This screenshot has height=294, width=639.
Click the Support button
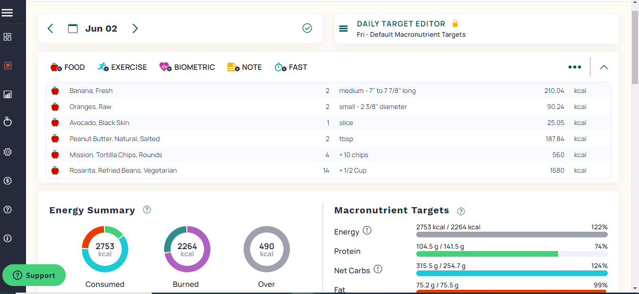click(x=34, y=276)
